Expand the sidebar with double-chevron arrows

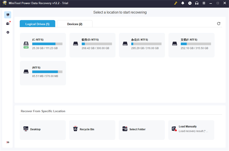pos(8,142)
